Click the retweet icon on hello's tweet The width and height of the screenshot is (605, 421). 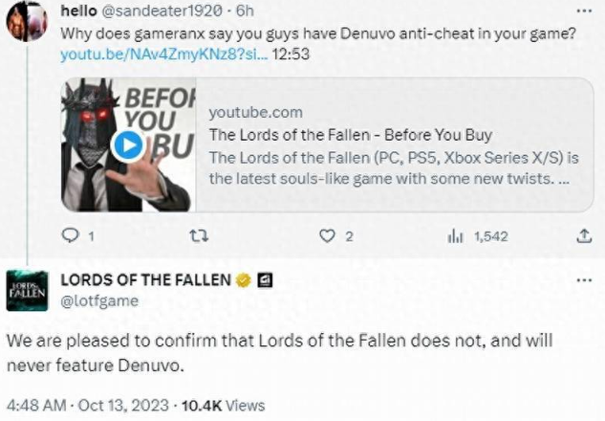click(x=199, y=236)
